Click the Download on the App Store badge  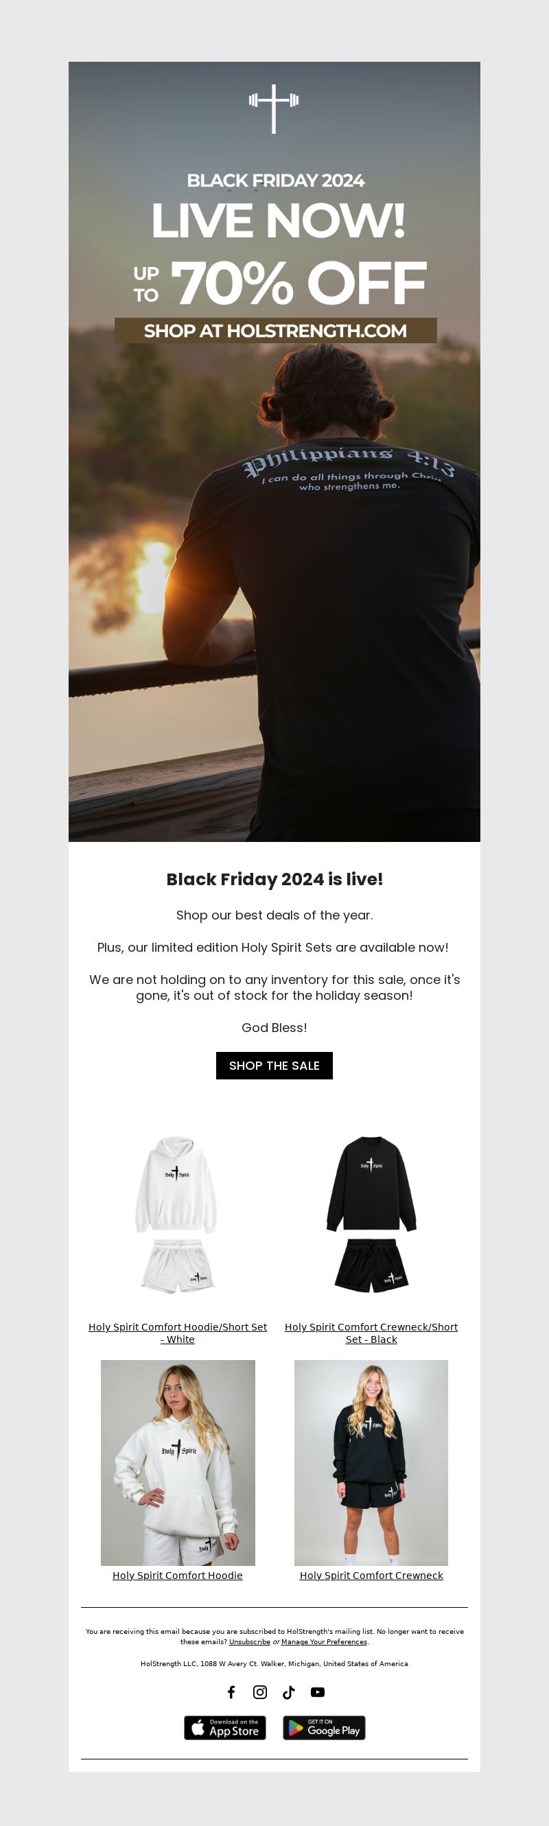tap(225, 1727)
